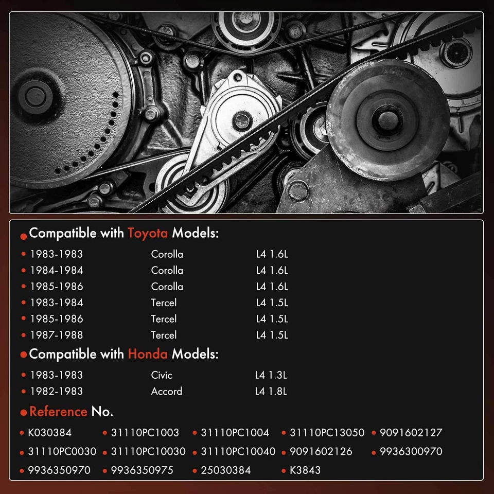
Task: Click reference number '31110PC0030'
Action: coord(62,451)
